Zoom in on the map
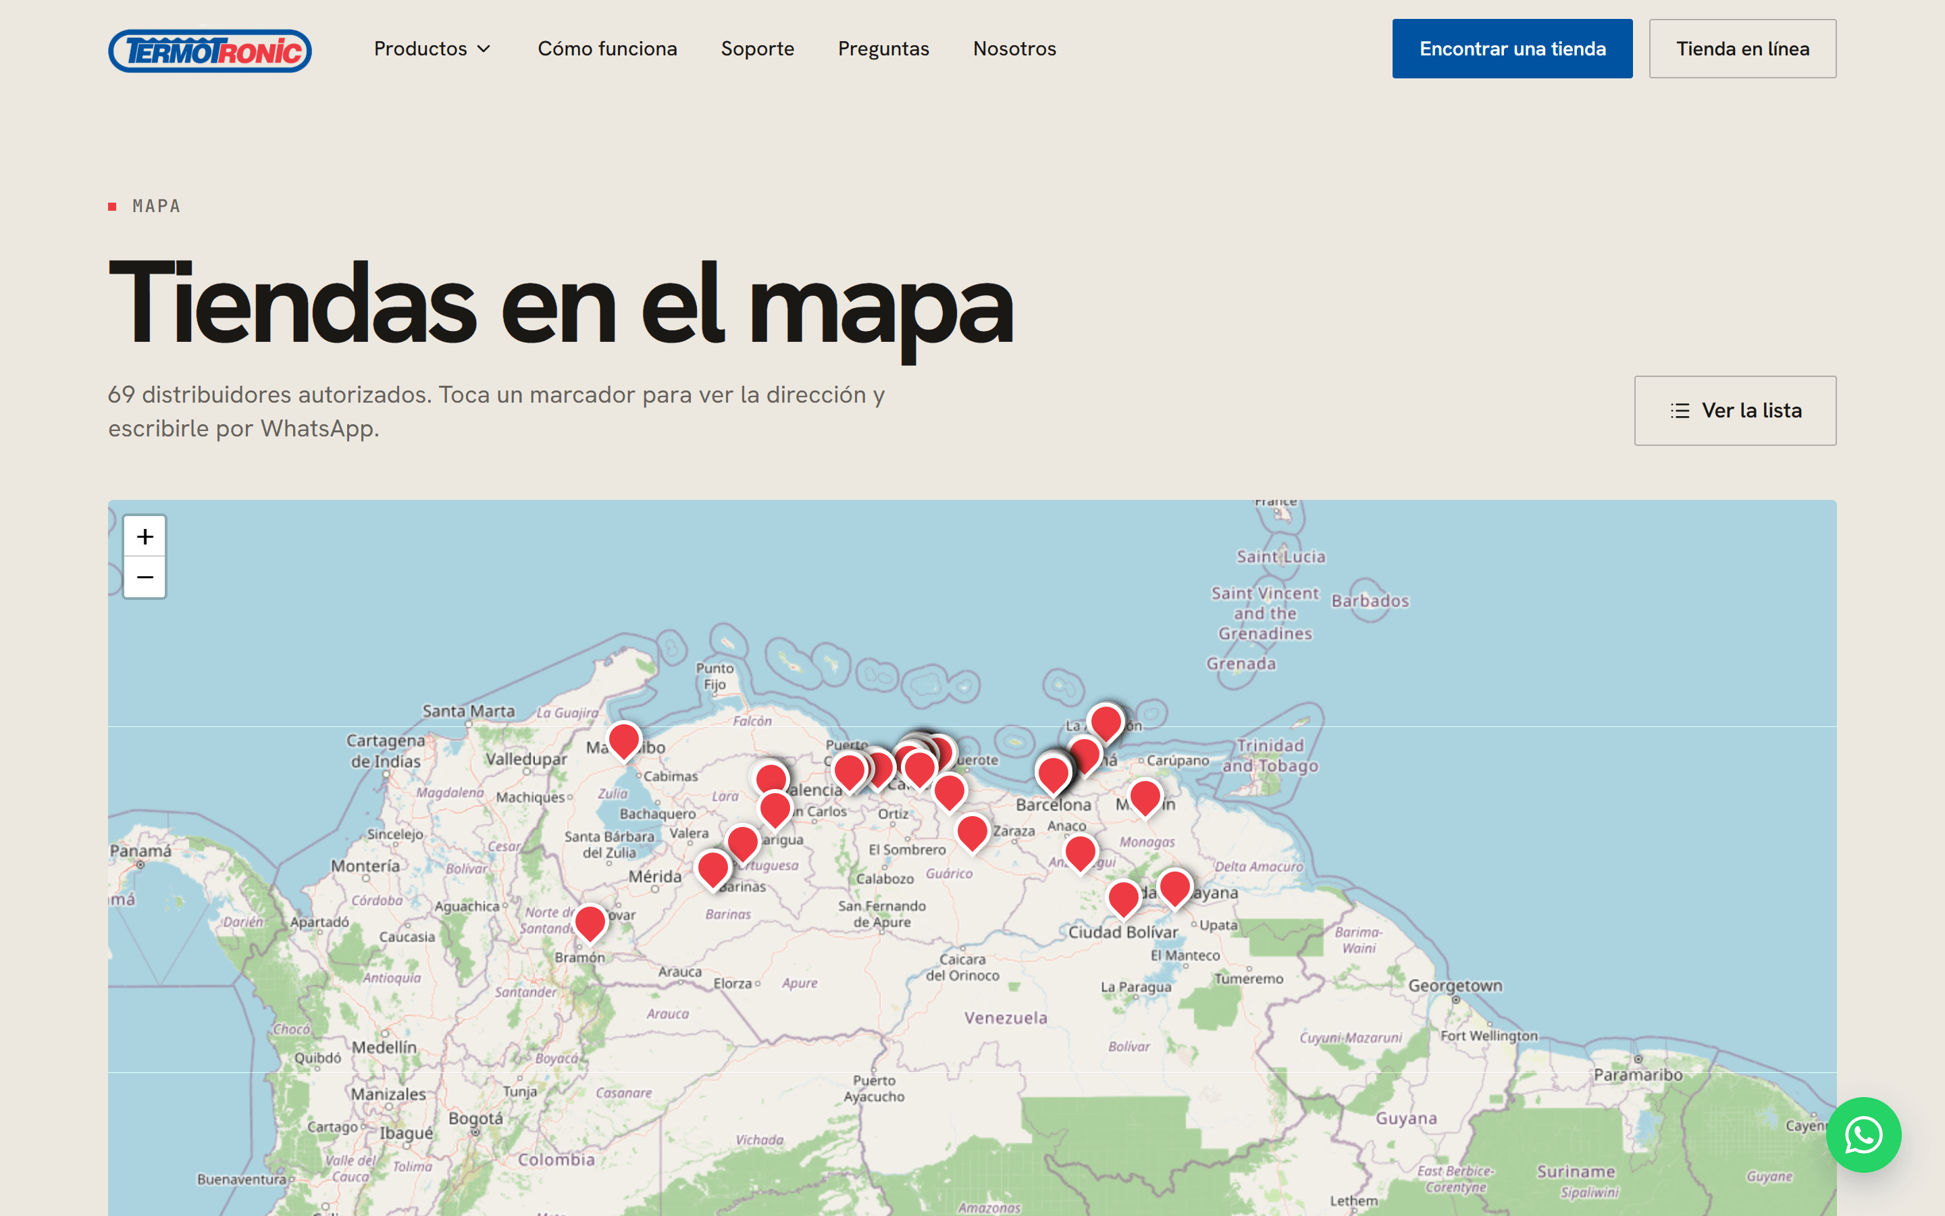 coord(145,536)
